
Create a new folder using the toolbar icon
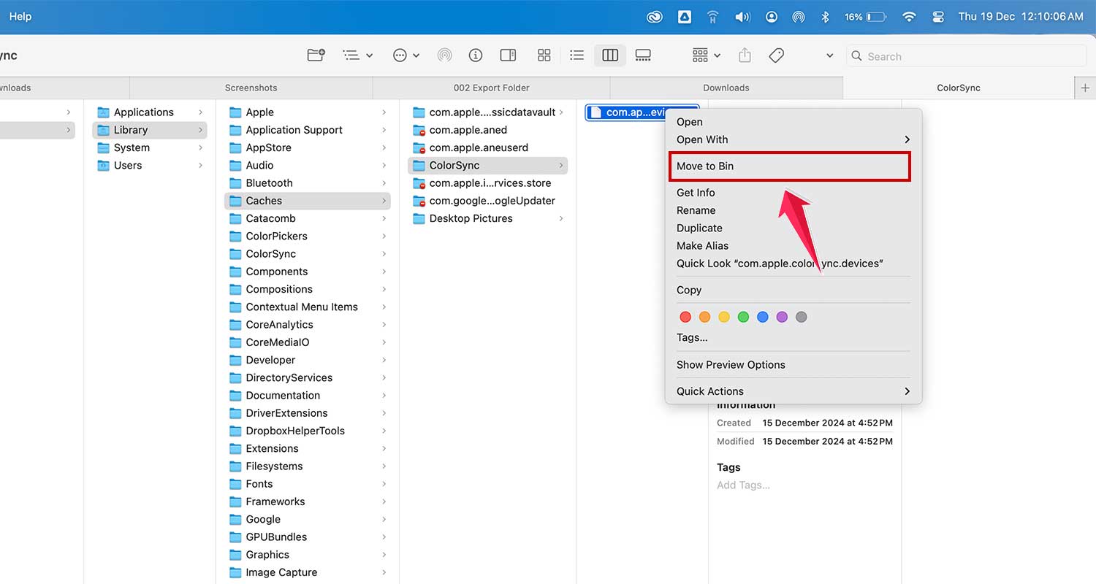tap(316, 55)
